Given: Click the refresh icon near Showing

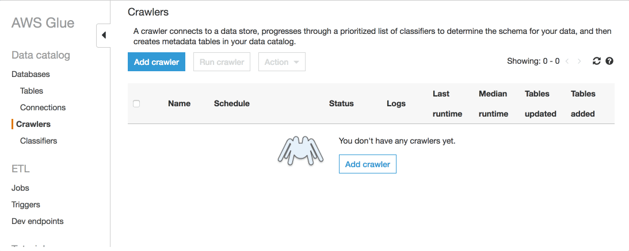Looking at the screenshot, I should tap(597, 61).
